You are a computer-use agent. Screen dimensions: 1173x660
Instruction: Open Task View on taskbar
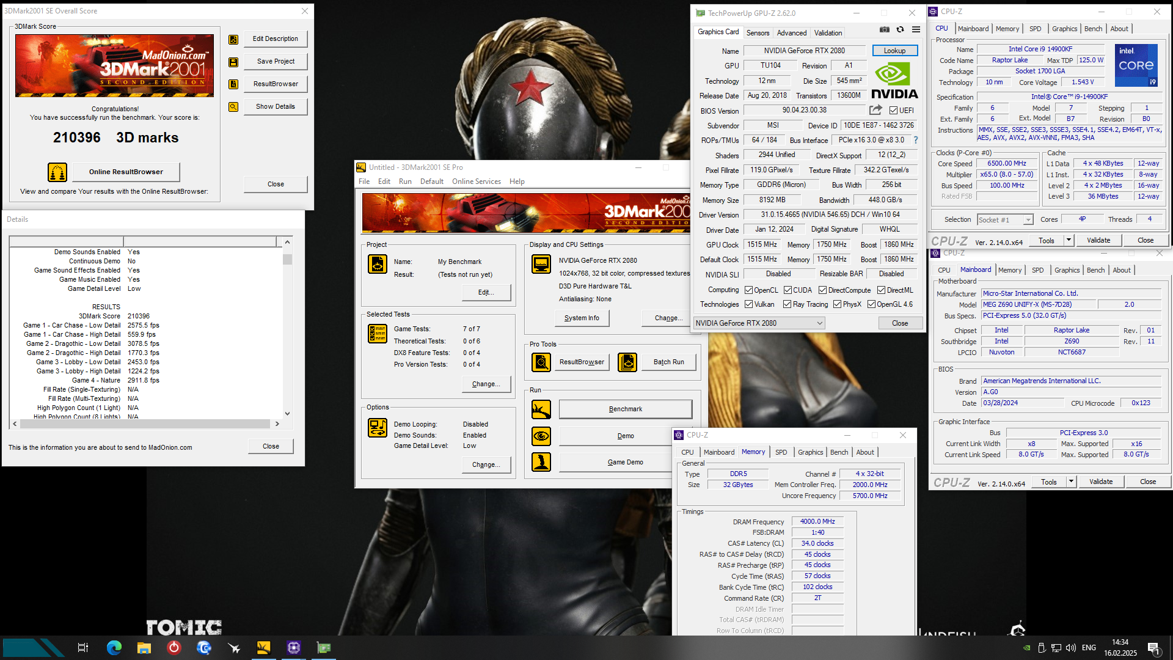(83, 648)
